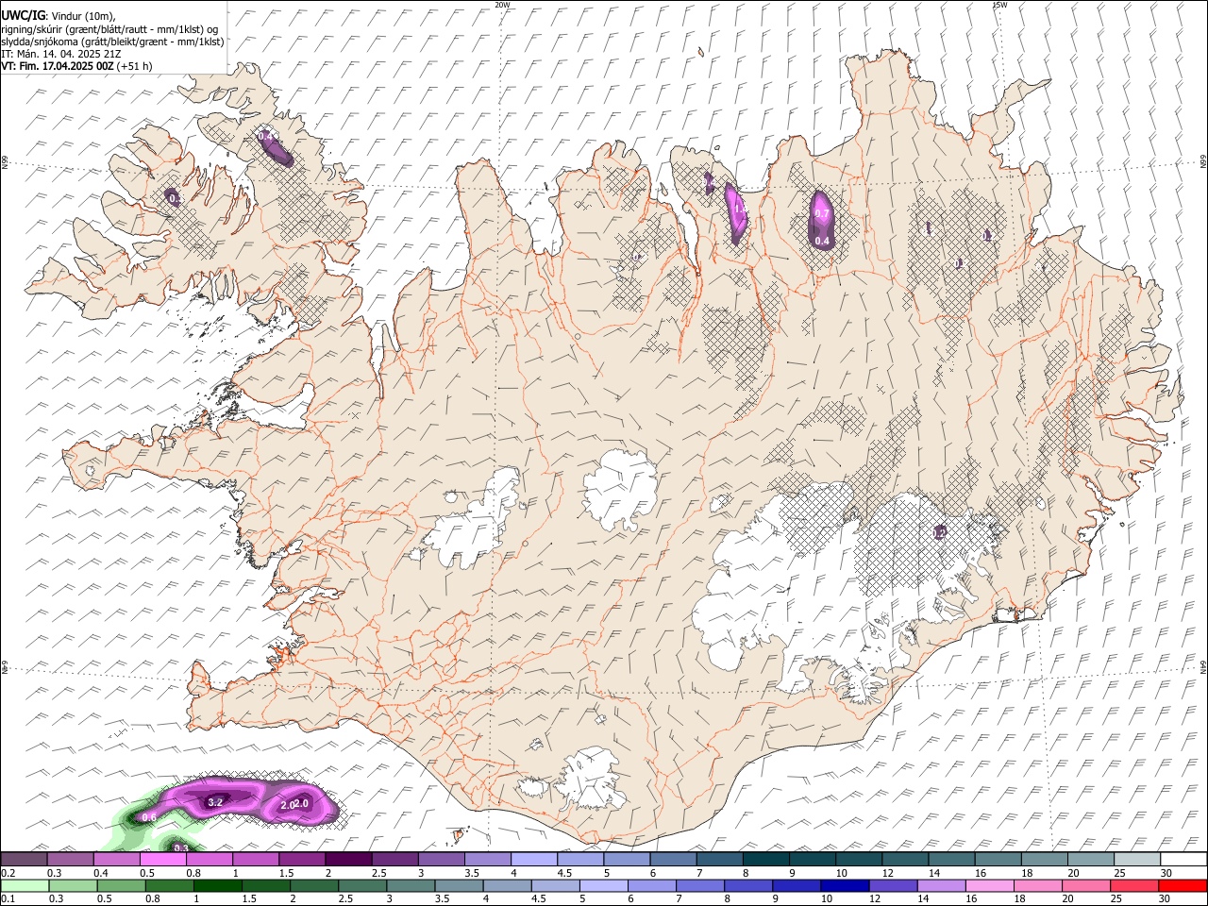
Task: Pick the pale green 0.1 swatch, bottom legend row
Action: coord(25,885)
